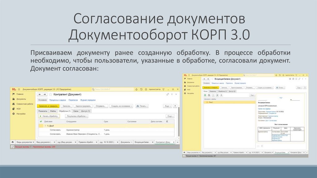
Task: Open Результаты обработки dropdown
Action: (x=77, y=116)
